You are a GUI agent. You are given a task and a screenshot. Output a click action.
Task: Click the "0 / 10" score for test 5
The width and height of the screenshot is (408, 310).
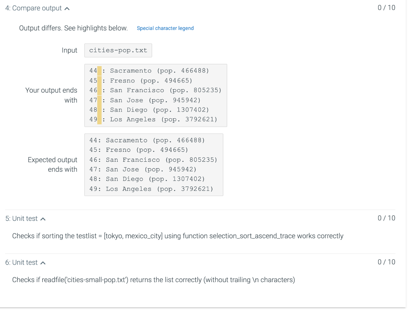coord(386,218)
